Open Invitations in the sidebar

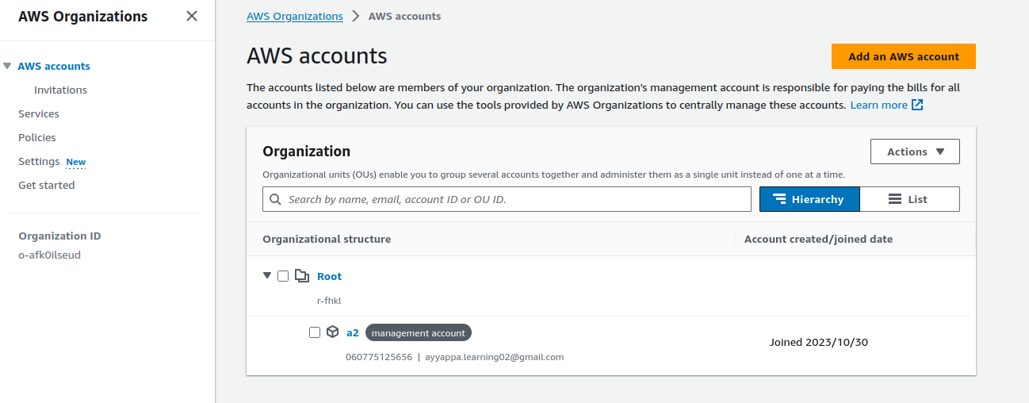(x=60, y=90)
